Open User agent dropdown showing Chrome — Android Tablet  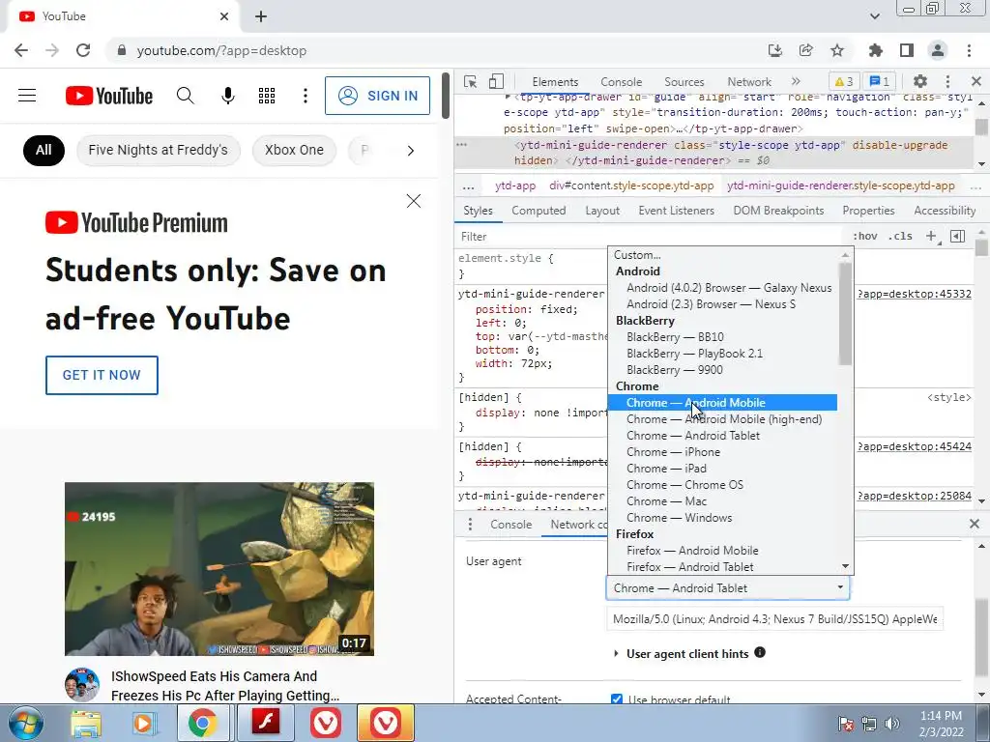click(x=727, y=588)
